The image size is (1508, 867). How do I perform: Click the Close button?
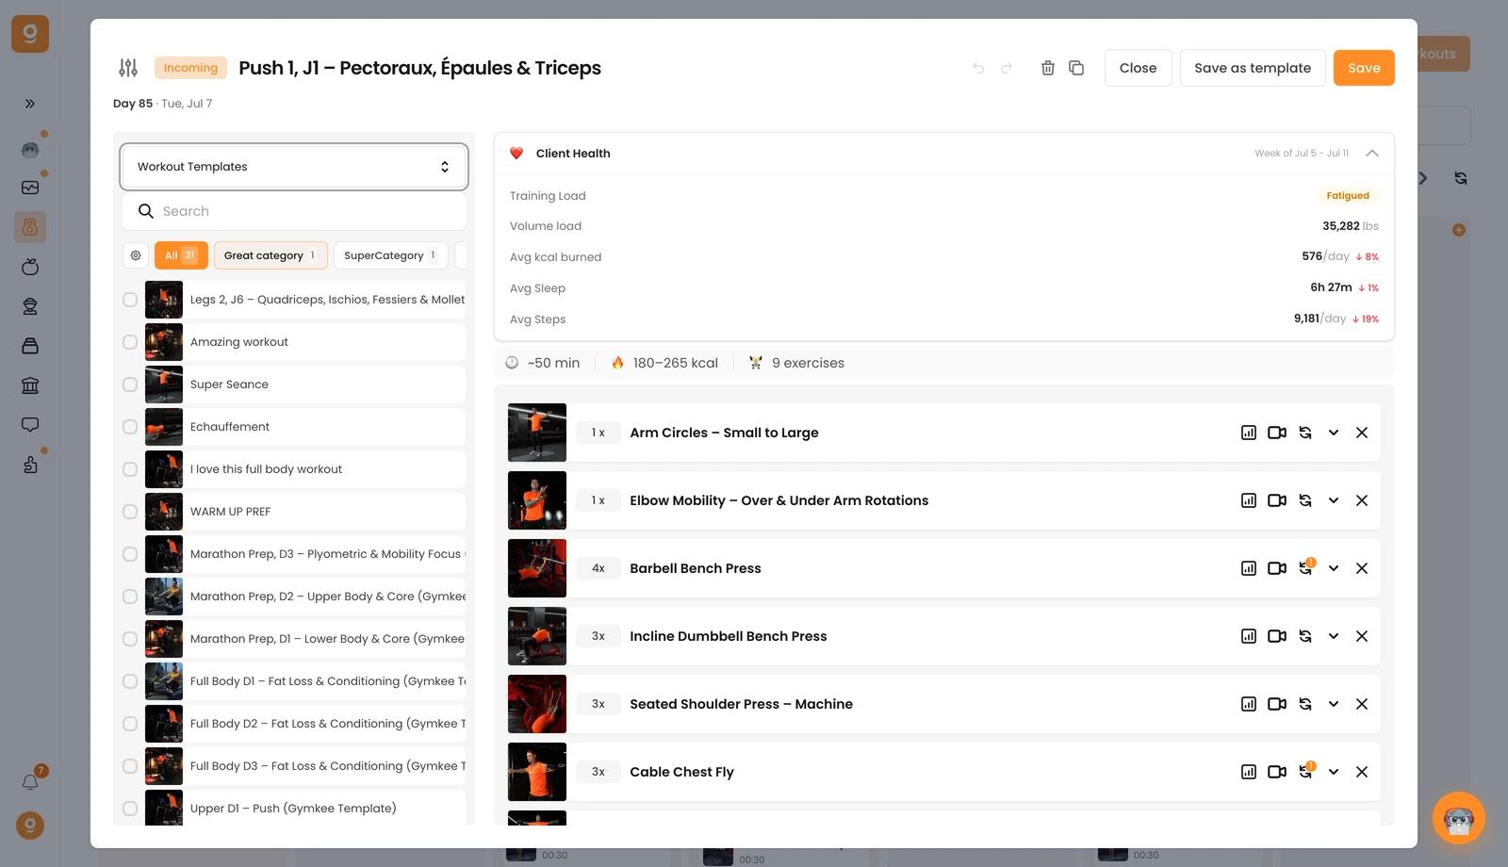click(1139, 68)
